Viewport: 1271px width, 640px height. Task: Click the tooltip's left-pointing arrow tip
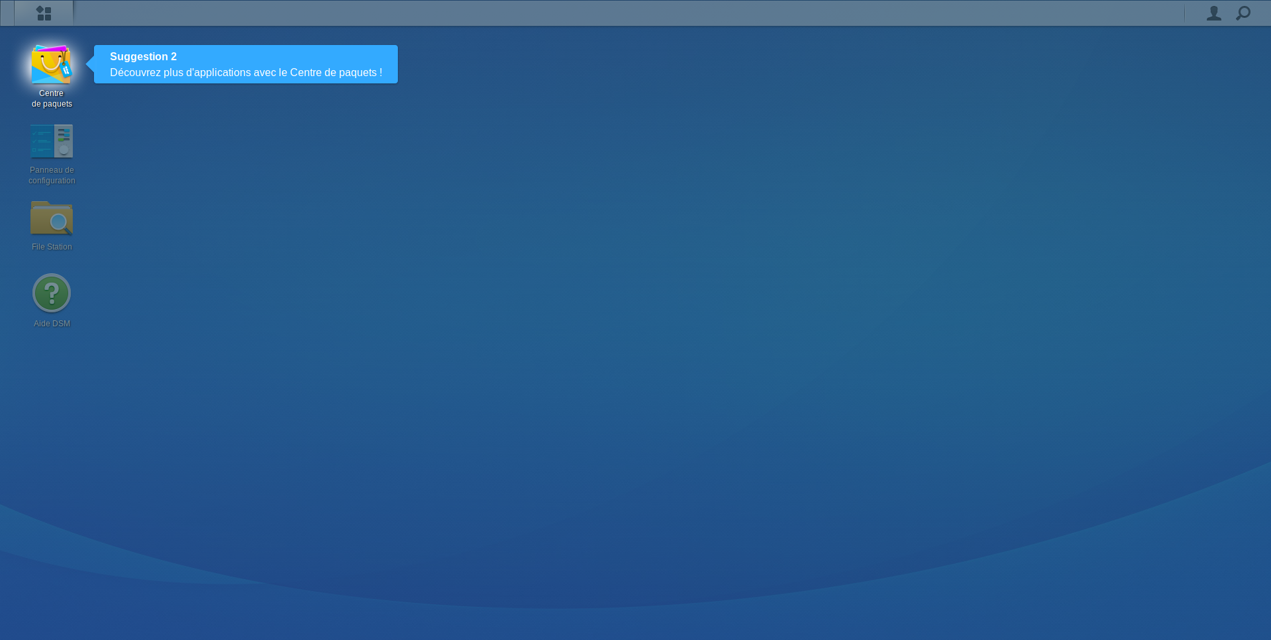pos(90,64)
